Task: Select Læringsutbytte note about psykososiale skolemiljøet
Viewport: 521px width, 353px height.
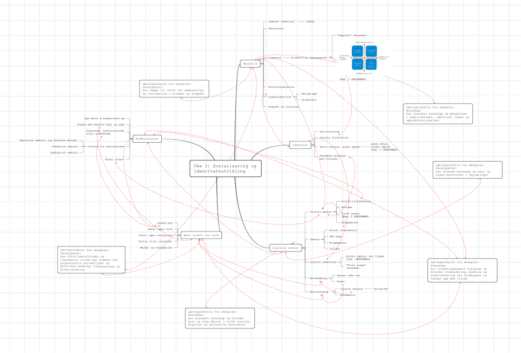Action: pyautogui.click(x=91, y=260)
